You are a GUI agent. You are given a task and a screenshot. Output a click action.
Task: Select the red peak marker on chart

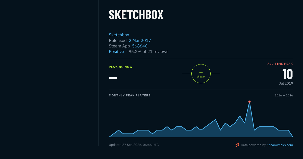(x=249, y=102)
